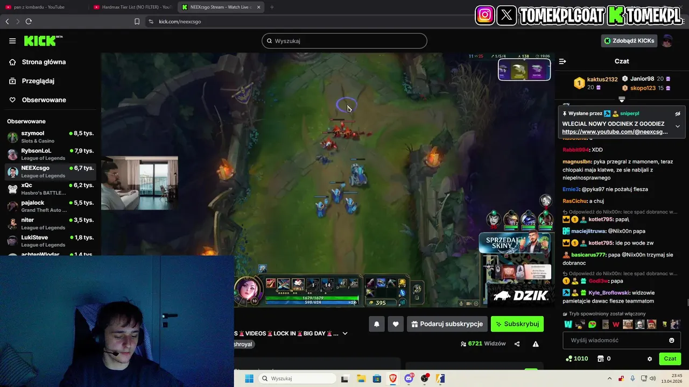Click the Zdobądź KICKs button
Screen dimensions: 689x387
pyautogui.click(x=629, y=41)
